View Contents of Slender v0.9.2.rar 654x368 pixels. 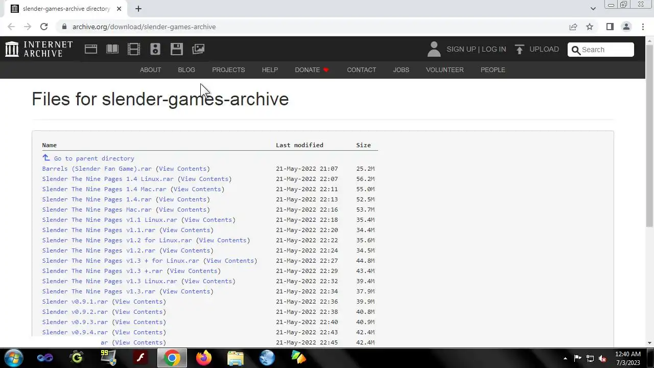pos(138,312)
